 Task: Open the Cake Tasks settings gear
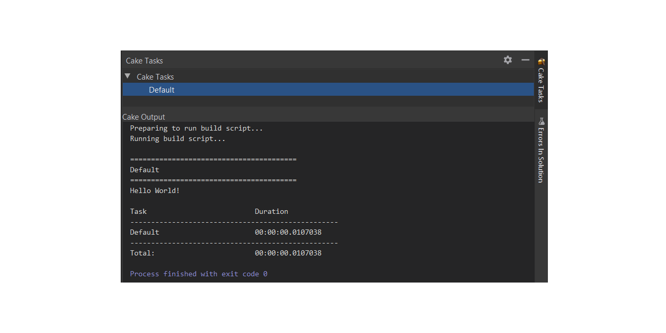[x=507, y=60]
